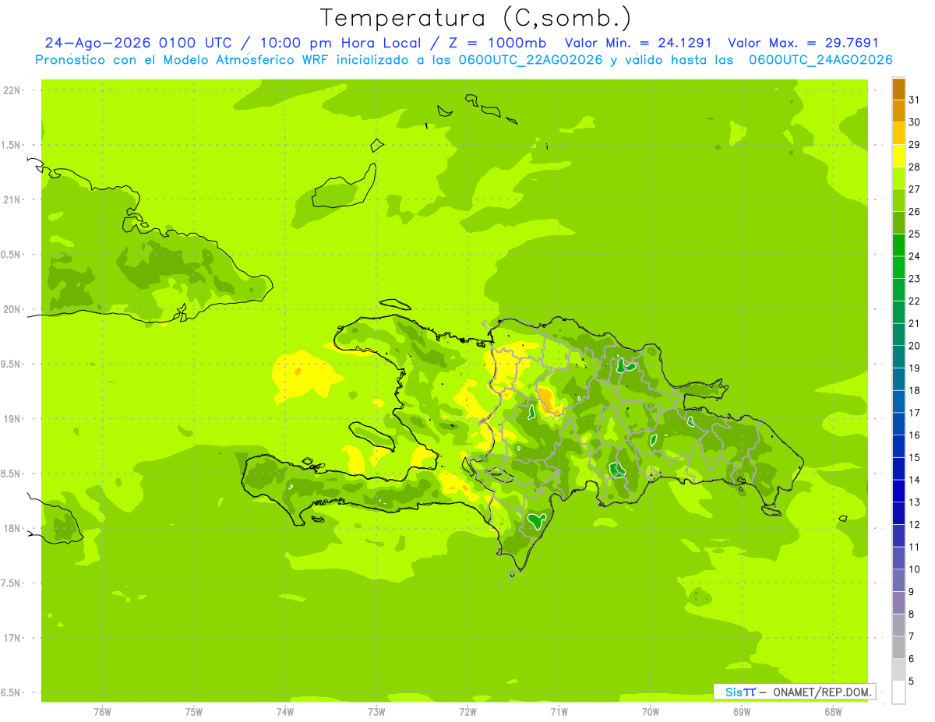Screen dimensions: 935x722
Task: Click the "17N" latitude label
Action: (x=11, y=638)
